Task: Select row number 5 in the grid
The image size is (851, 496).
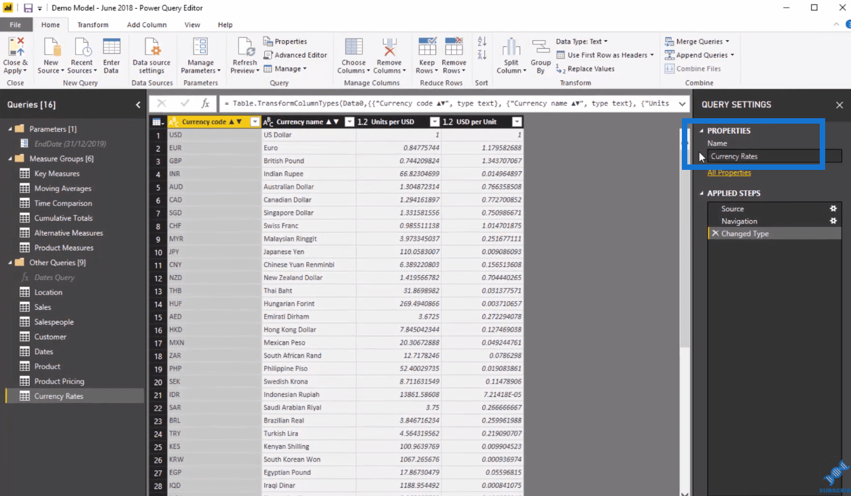Action: click(x=158, y=187)
